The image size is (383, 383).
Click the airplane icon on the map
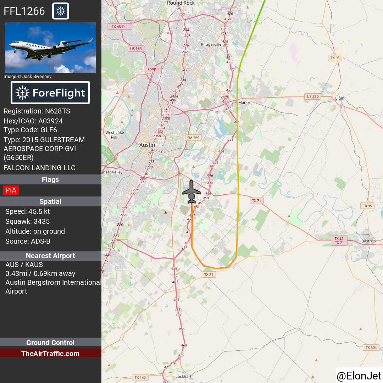tap(191, 192)
